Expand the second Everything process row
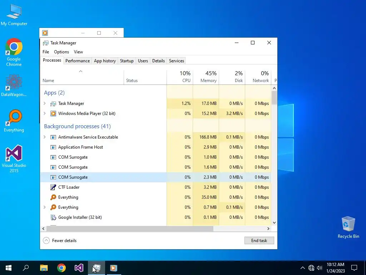366x275 pixels. point(45,207)
